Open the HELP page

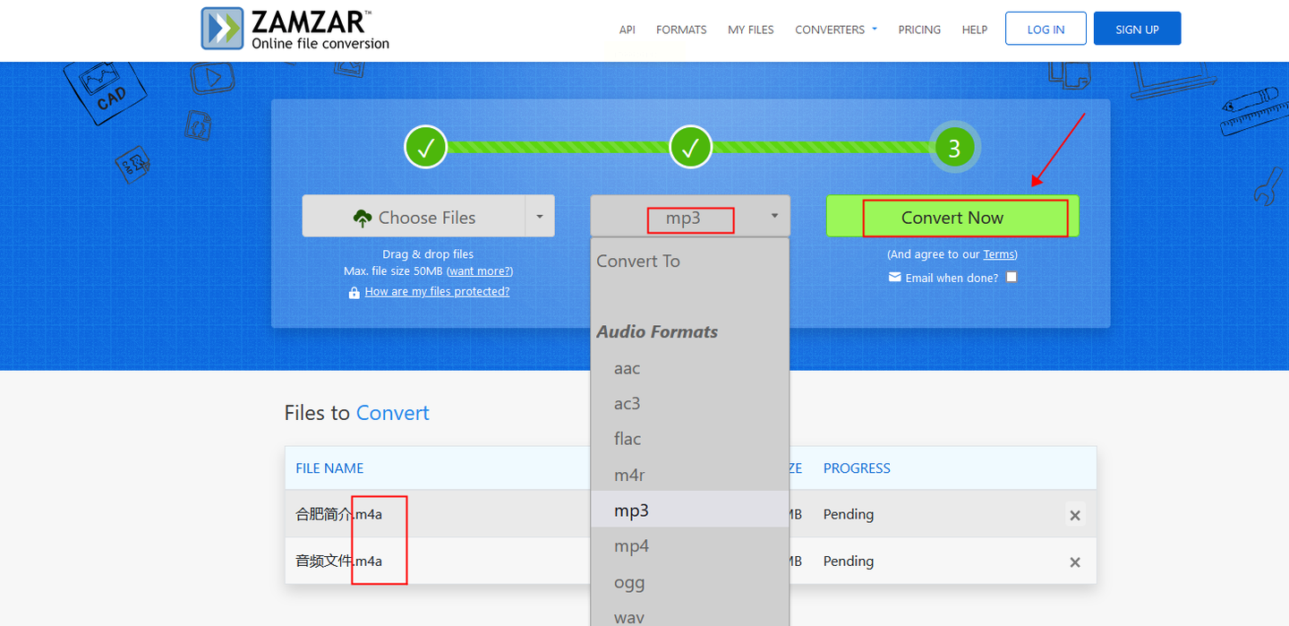pyautogui.click(x=975, y=30)
